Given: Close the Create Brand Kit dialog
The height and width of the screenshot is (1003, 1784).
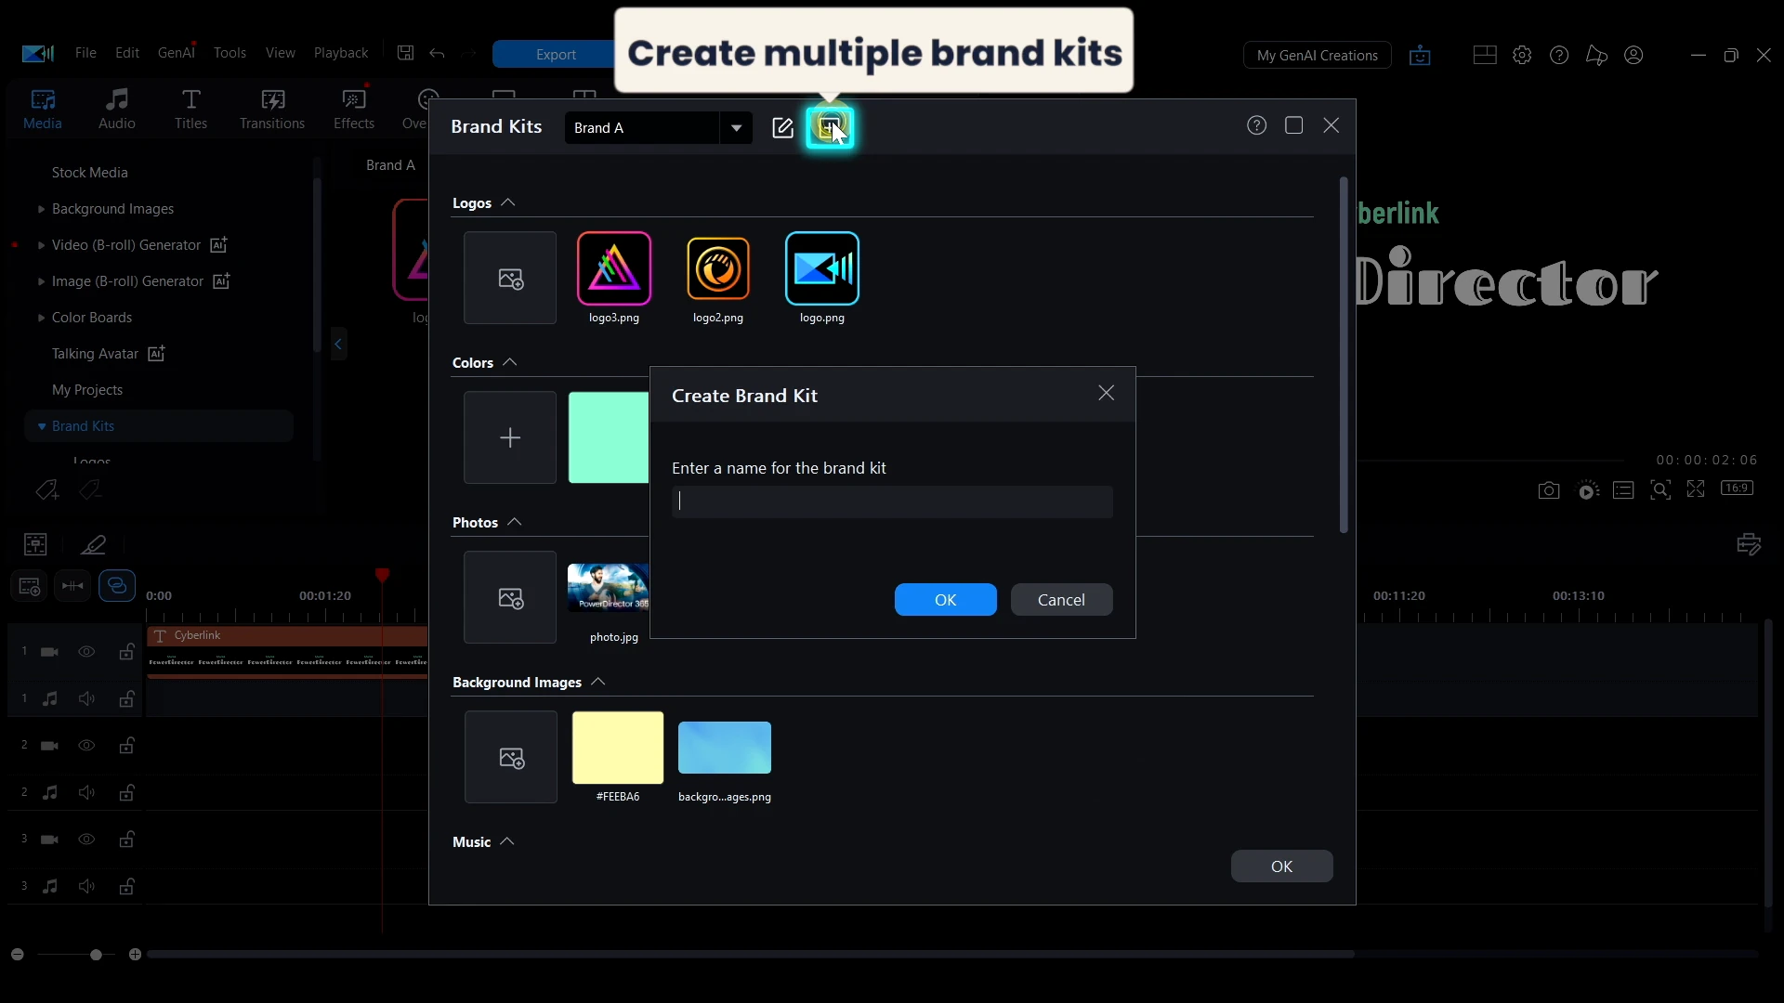Looking at the screenshot, I should click(x=1106, y=394).
